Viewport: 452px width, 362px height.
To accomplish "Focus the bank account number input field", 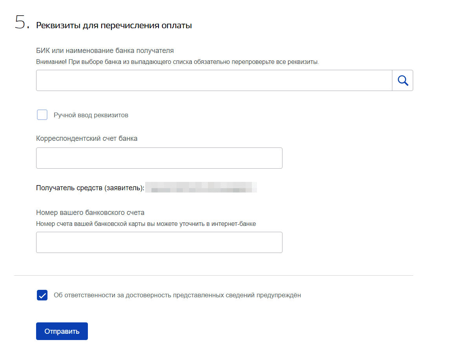I will pyautogui.click(x=159, y=242).
